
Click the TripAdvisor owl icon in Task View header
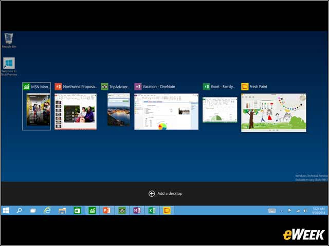click(x=104, y=87)
